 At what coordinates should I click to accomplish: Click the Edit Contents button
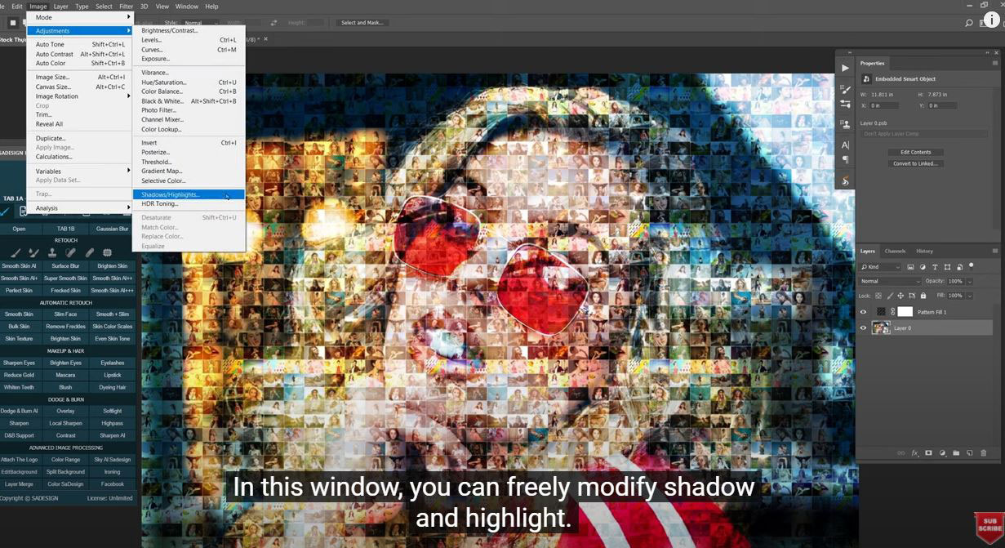click(x=915, y=152)
